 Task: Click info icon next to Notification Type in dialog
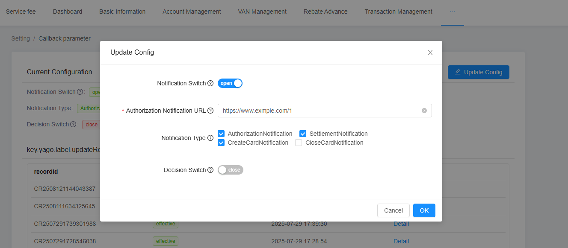(x=210, y=138)
